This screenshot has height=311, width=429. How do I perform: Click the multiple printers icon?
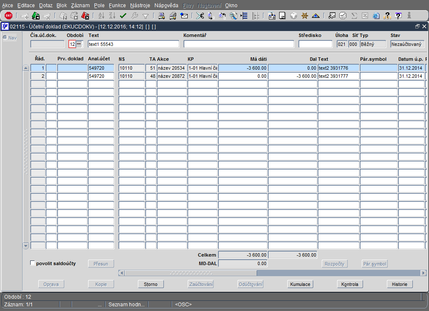coord(173,16)
